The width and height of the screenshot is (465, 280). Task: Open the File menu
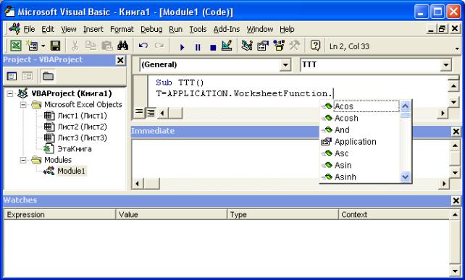(x=29, y=29)
